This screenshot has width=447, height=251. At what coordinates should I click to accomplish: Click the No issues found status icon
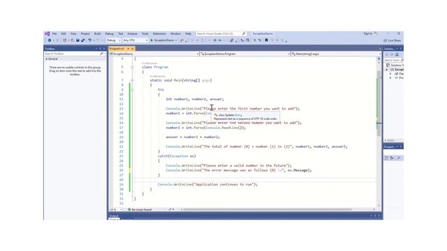pyautogui.click(x=129, y=209)
